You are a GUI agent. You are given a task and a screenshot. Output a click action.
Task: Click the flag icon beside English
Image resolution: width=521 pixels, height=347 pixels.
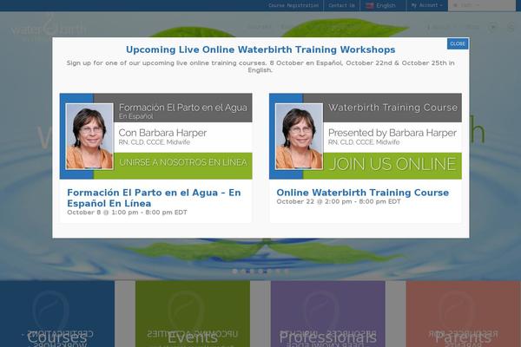click(x=370, y=6)
